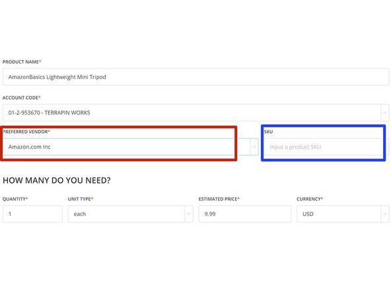391x293 pixels.
Task: Open the Currency dropdown showing USD
Action: pos(343,214)
